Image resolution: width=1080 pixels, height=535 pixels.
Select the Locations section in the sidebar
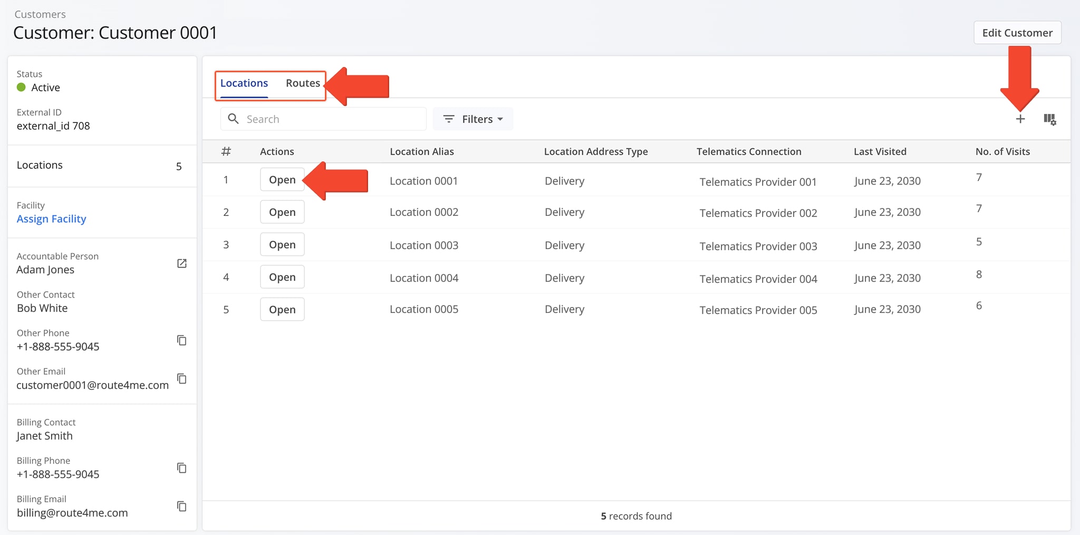(40, 165)
